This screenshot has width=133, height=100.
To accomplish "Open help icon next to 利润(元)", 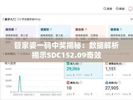I will 120,83.
